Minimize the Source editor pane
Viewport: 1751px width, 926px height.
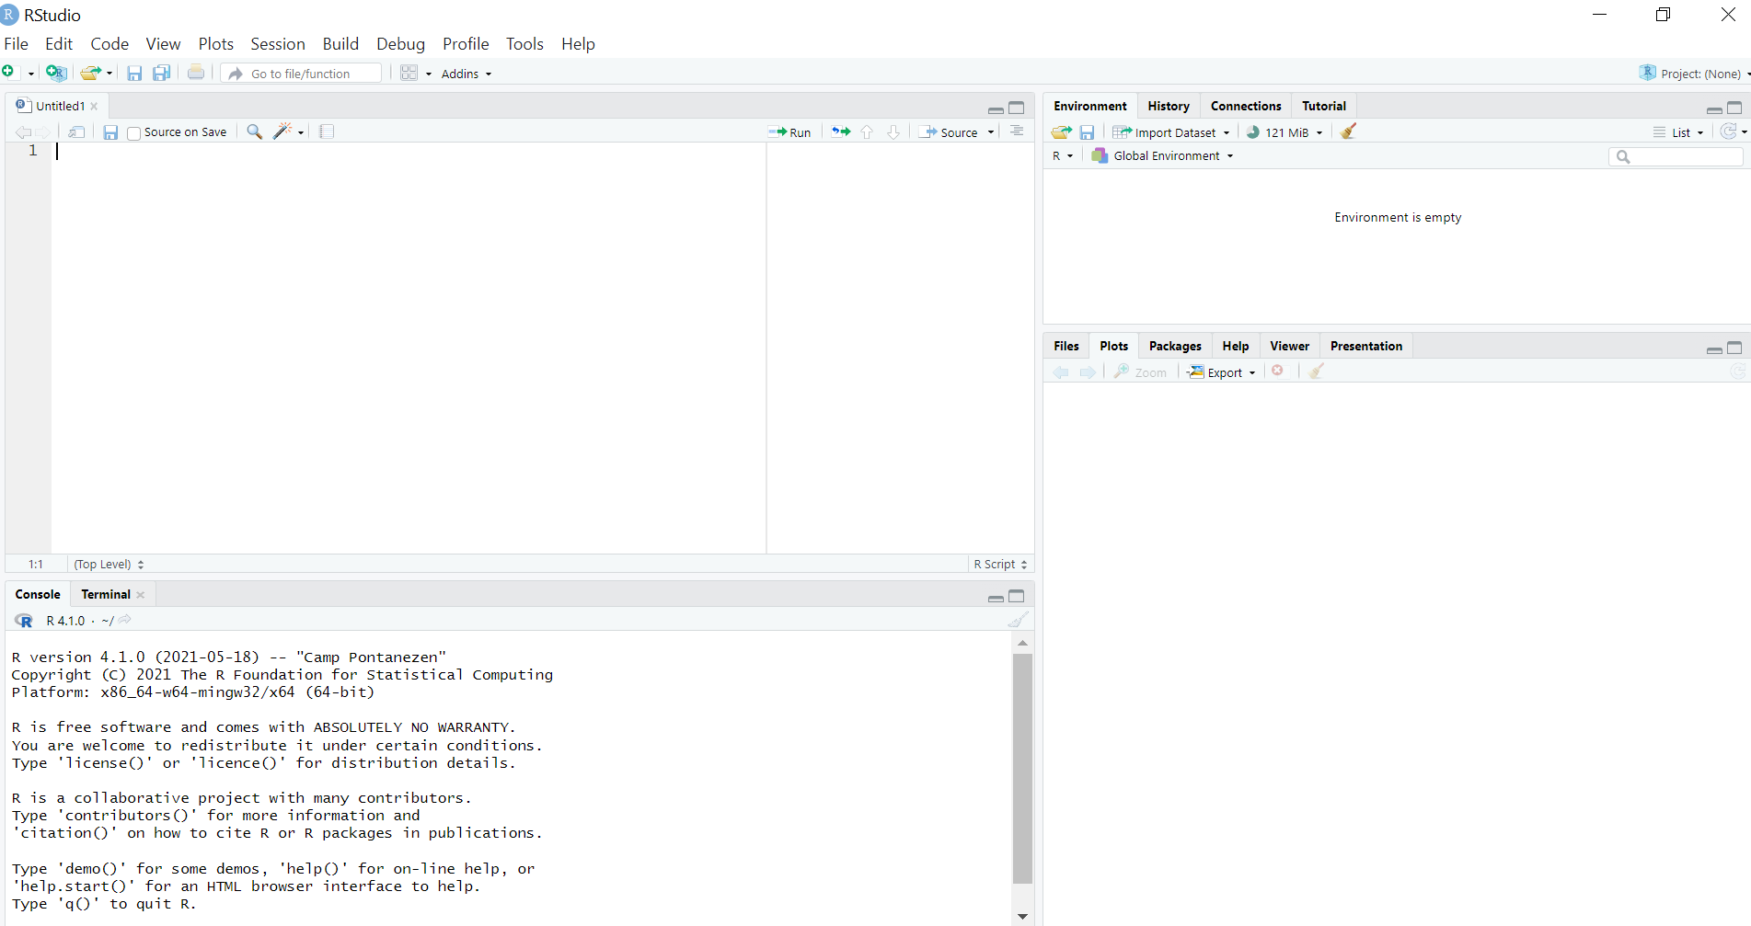tap(996, 109)
